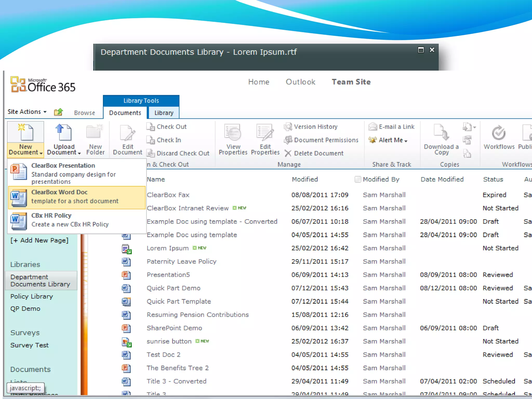Click the Navigate Up folder icon

[x=58, y=112]
